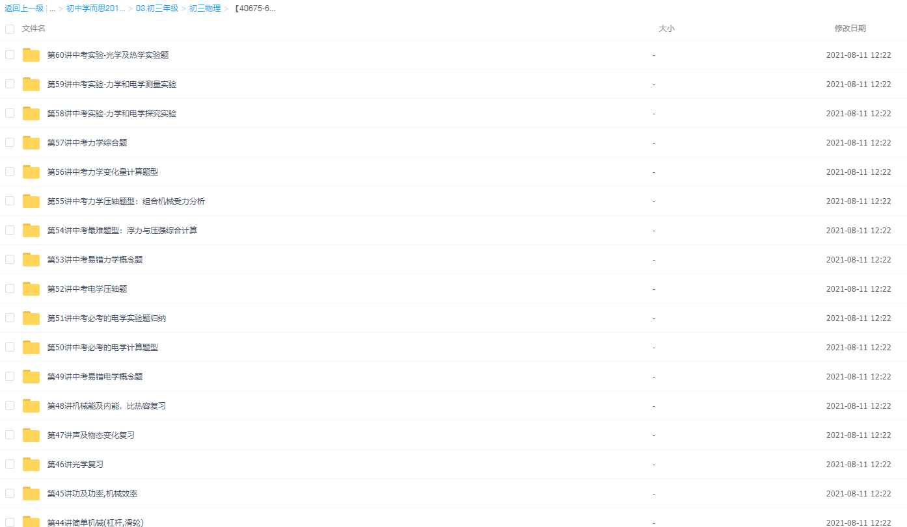Click folder icon for 第45讲功及功率,机械效率

point(31,494)
